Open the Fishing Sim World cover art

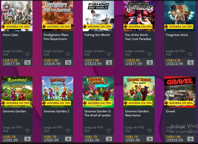click(x=98, y=16)
